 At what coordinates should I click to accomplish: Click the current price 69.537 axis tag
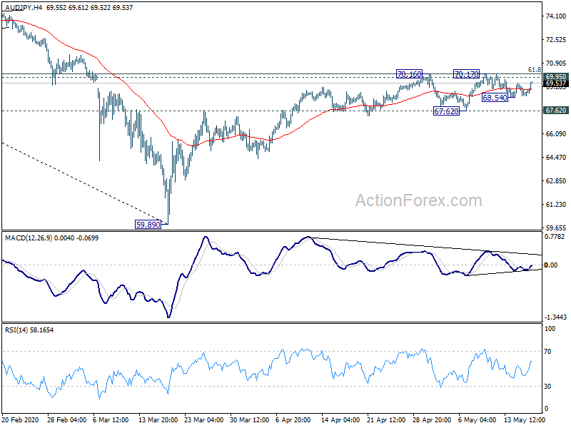pyautogui.click(x=556, y=83)
